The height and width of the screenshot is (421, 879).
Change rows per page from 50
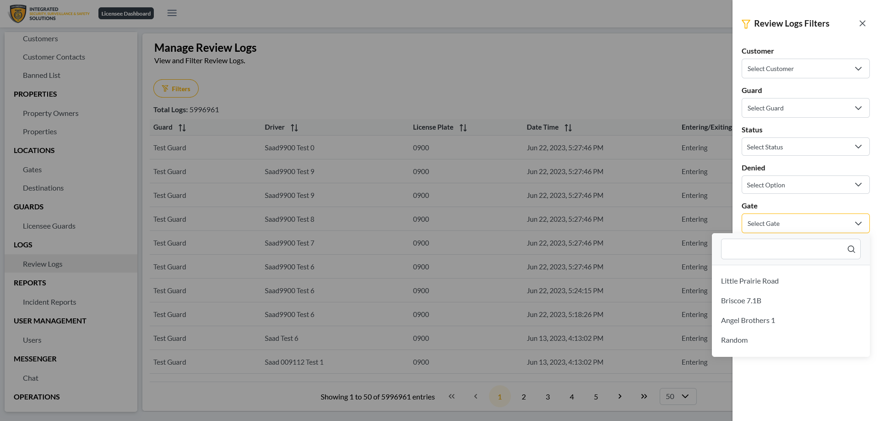tap(678, 397)
